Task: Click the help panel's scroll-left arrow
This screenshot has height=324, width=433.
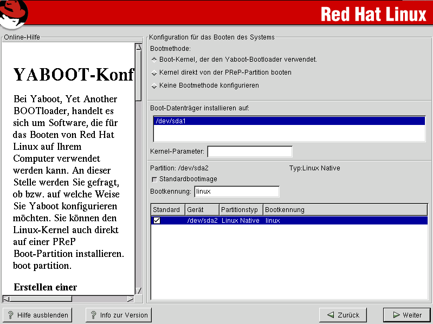Action: pos(6,299)
